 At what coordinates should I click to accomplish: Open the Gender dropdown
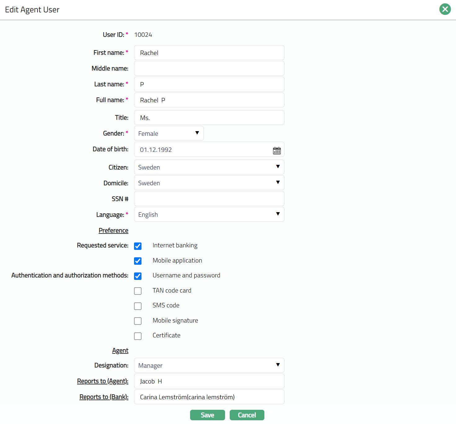pyautogui.click(x=169, y=133)
